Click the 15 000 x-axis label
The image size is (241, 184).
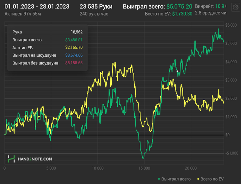[x=144, y=168]
